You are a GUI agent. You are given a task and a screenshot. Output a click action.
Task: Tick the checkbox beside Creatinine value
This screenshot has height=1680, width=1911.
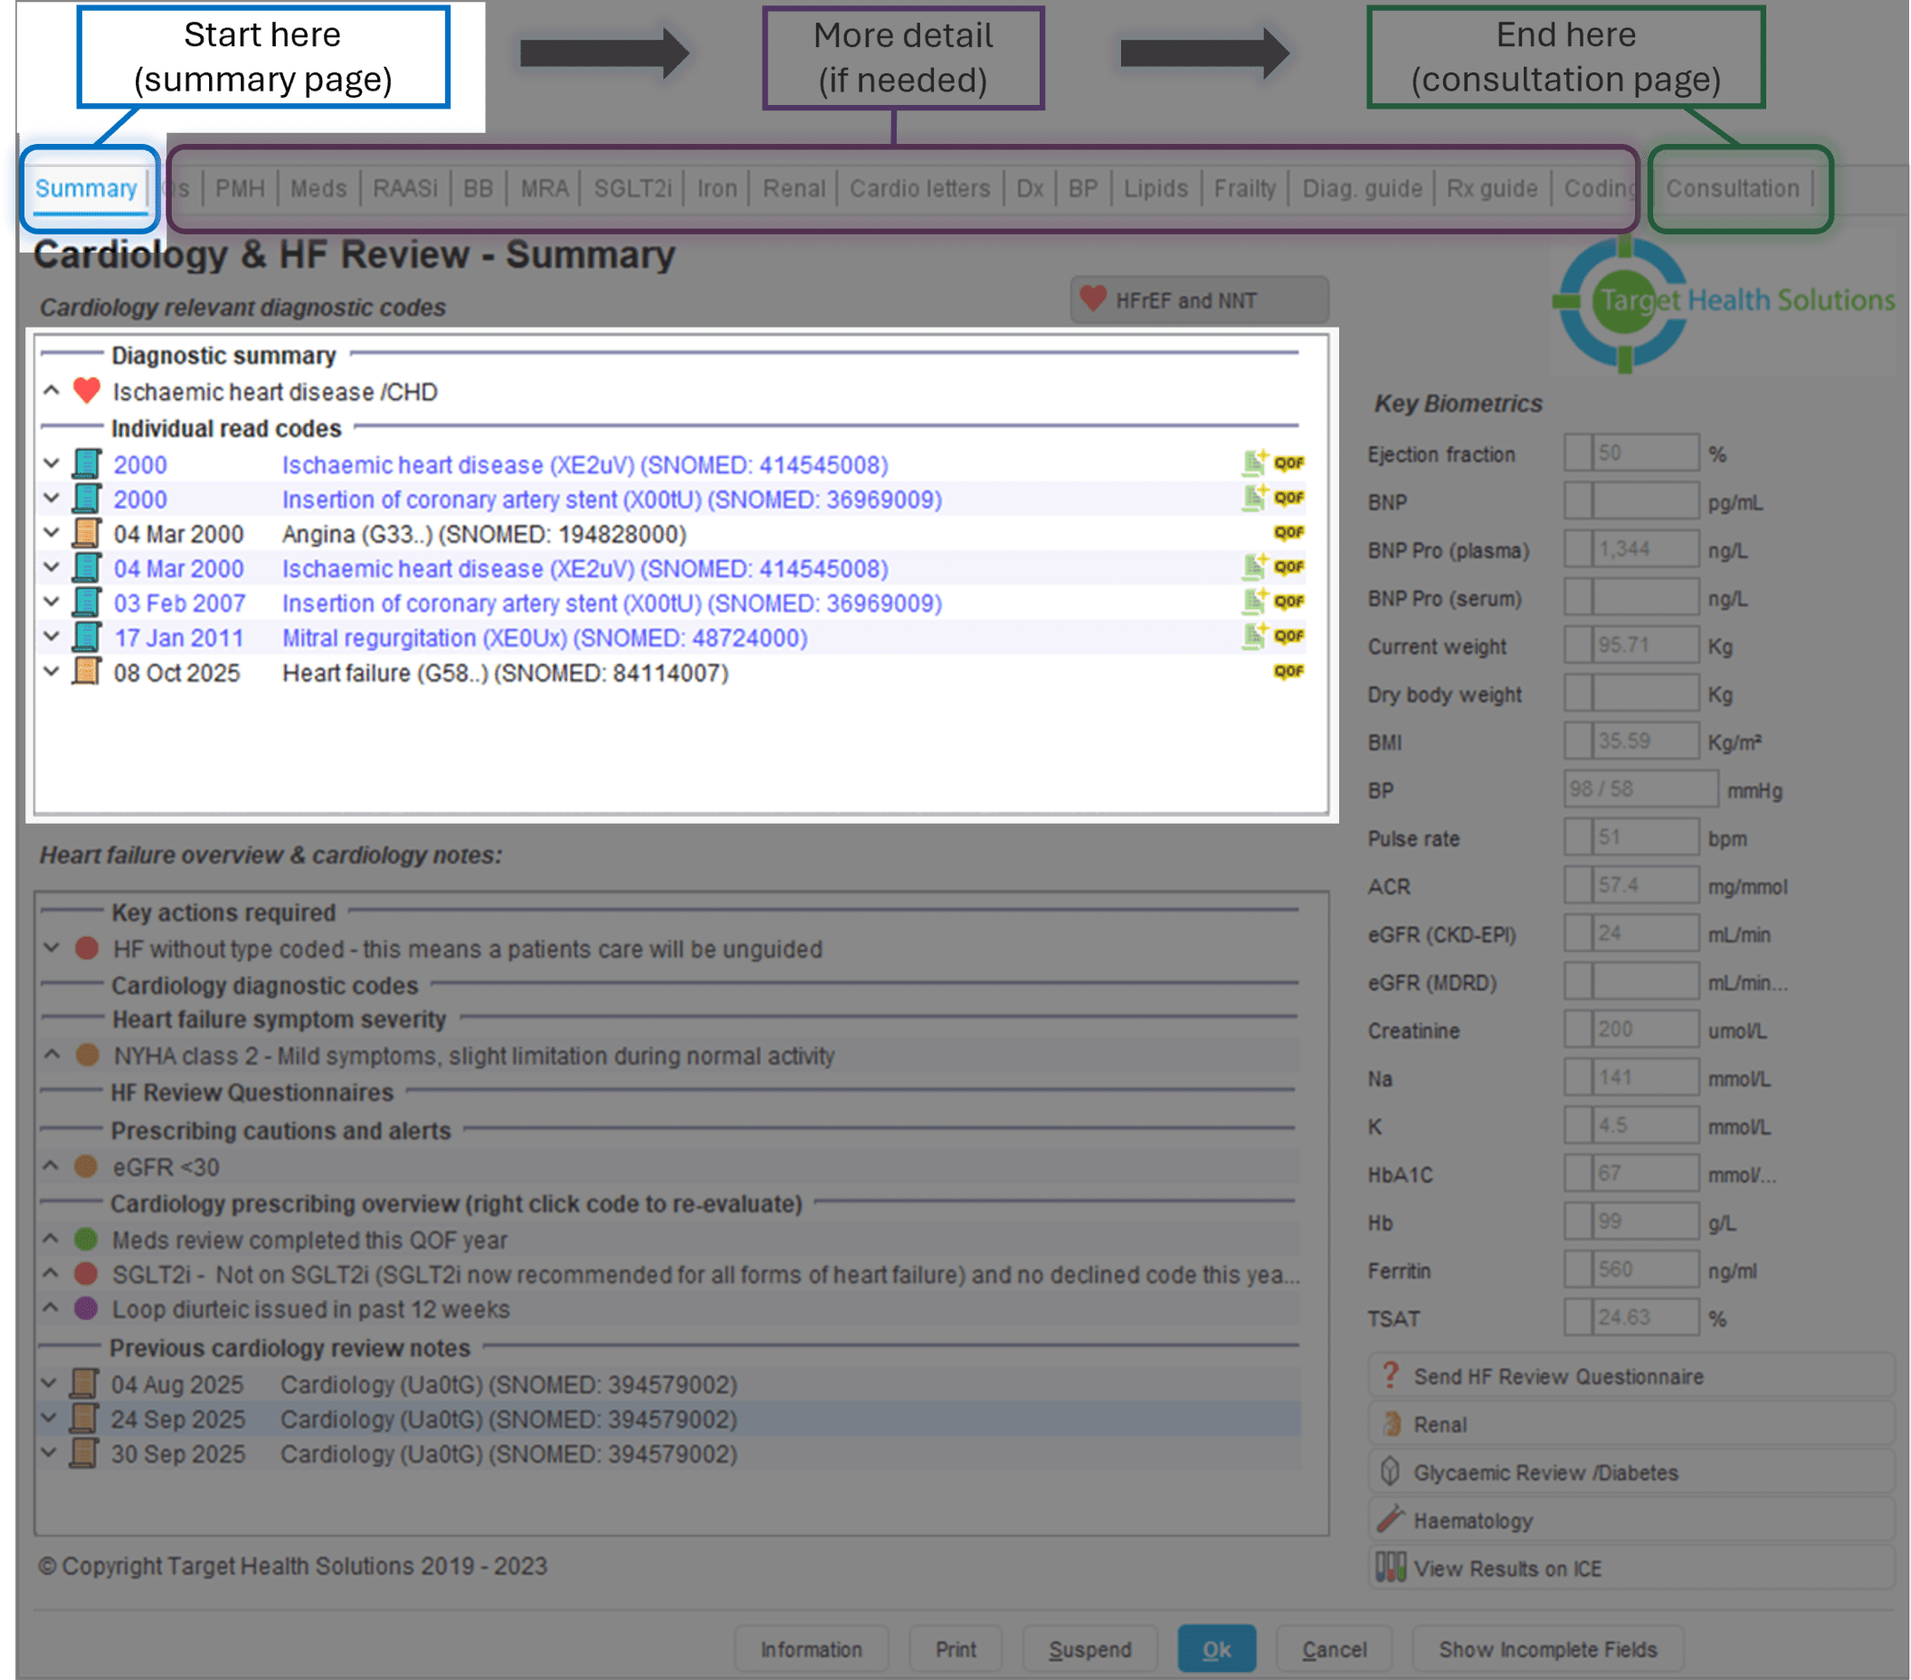click(1578, 1030)
